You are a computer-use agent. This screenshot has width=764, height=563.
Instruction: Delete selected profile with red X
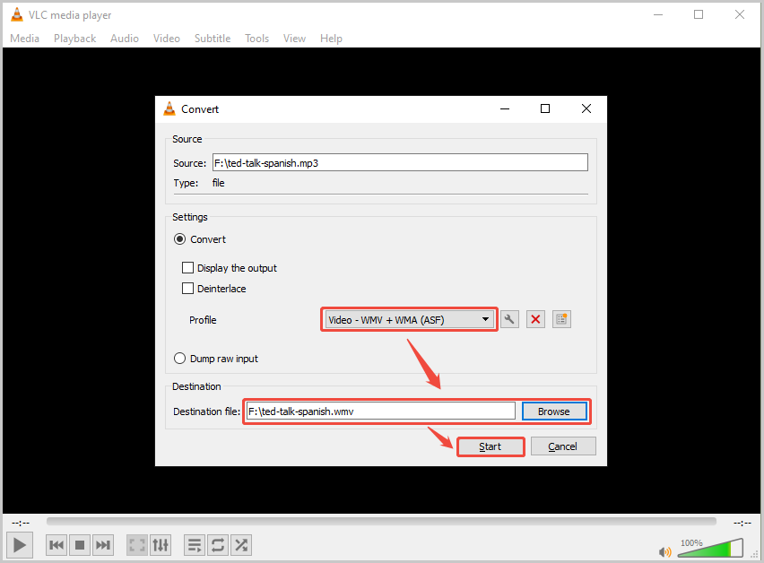[x=535, y=319]
